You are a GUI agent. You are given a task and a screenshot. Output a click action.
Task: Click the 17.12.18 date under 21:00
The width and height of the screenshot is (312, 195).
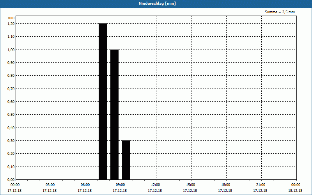(260, 191)
